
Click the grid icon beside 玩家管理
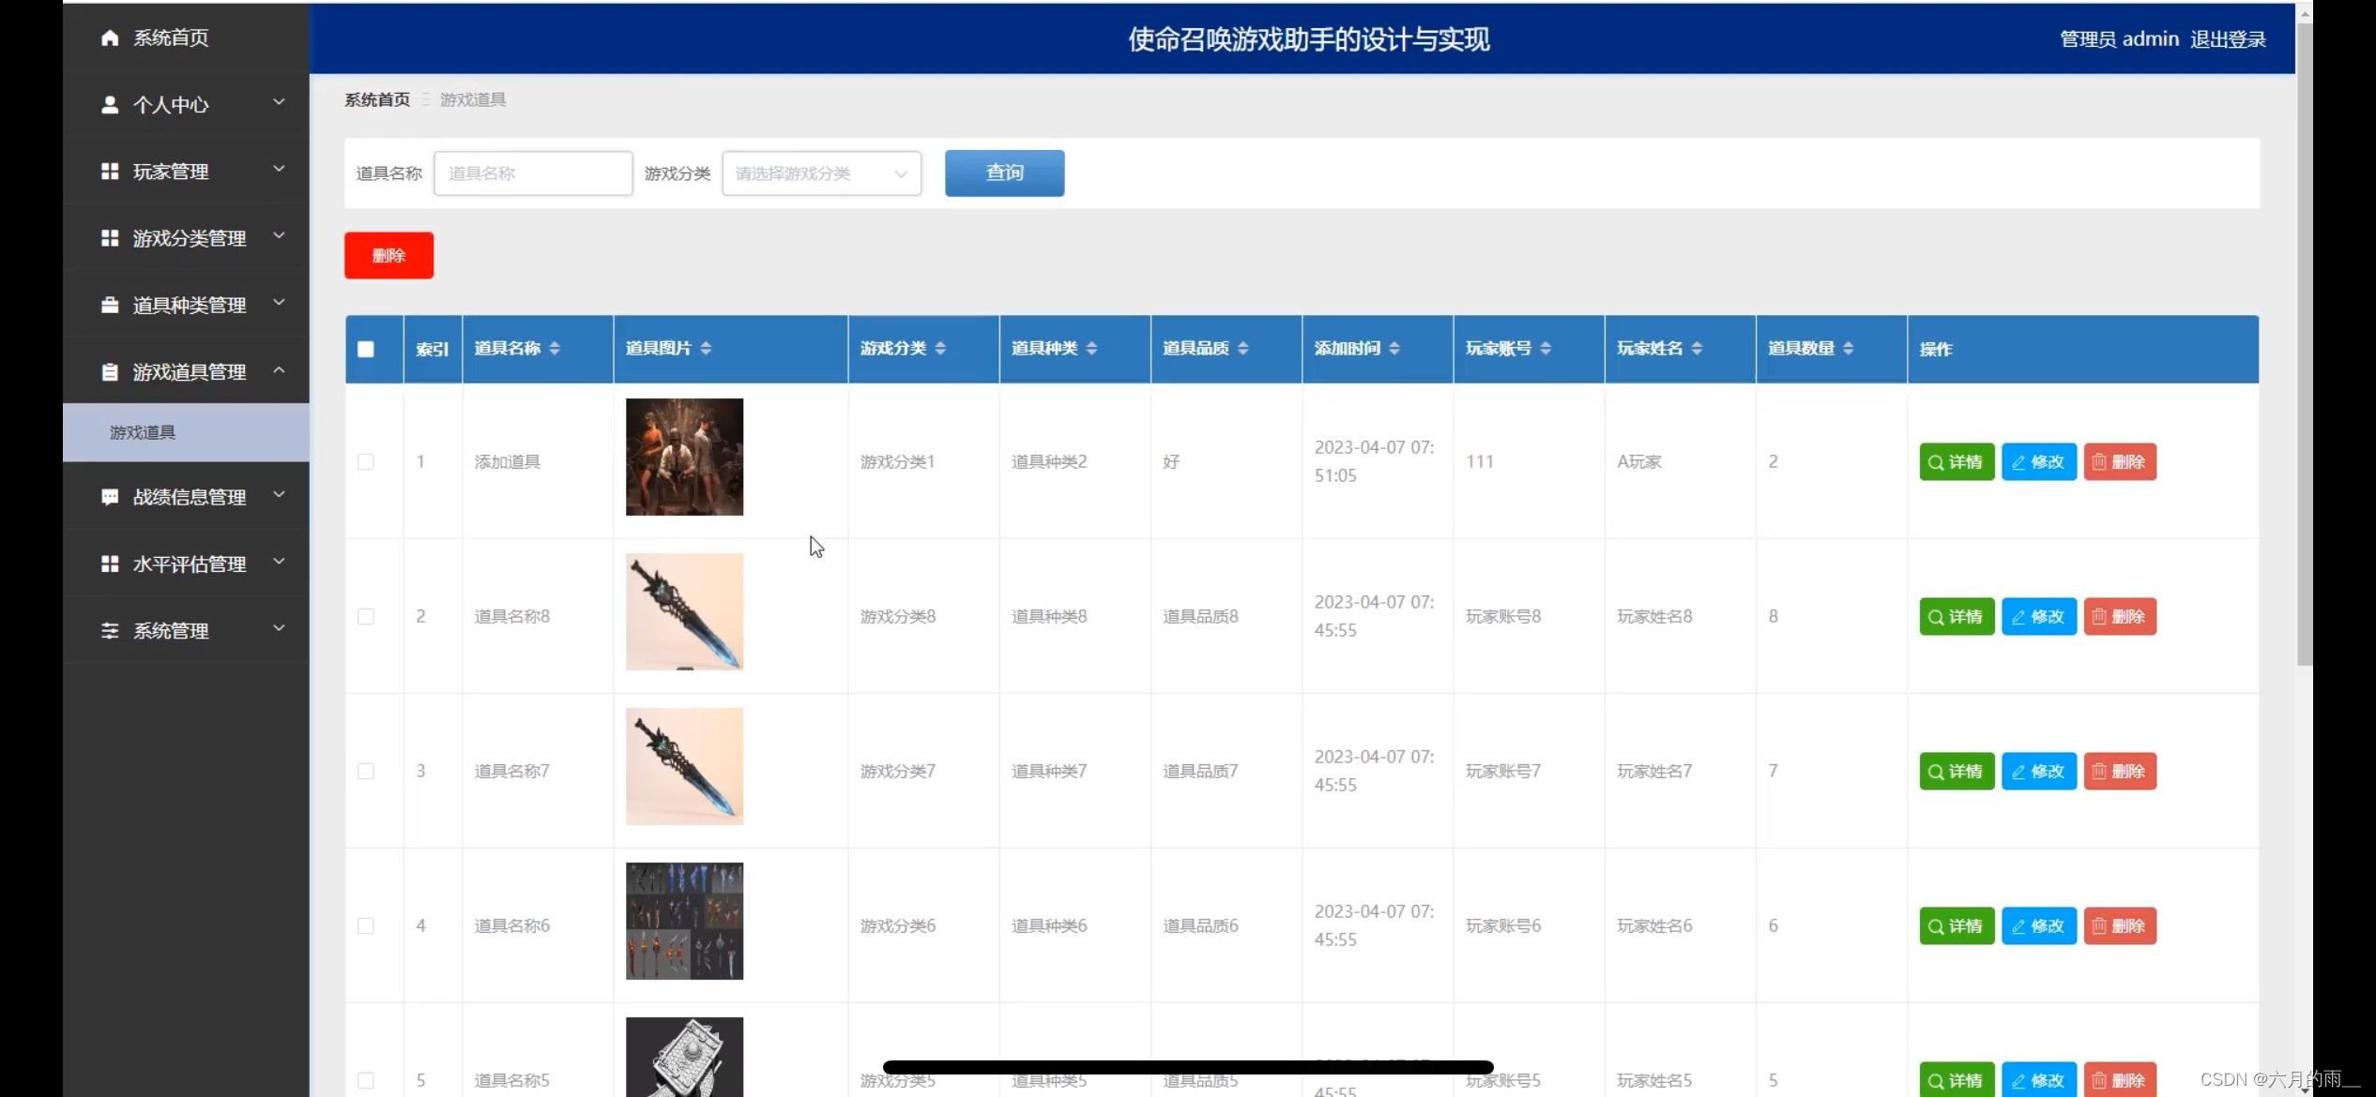(110, 172)
